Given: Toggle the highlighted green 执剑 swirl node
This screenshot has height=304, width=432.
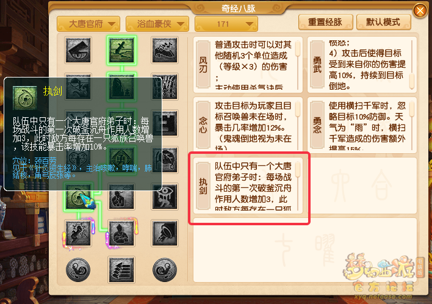Looking at the screenshot, I should coord(78,197).
